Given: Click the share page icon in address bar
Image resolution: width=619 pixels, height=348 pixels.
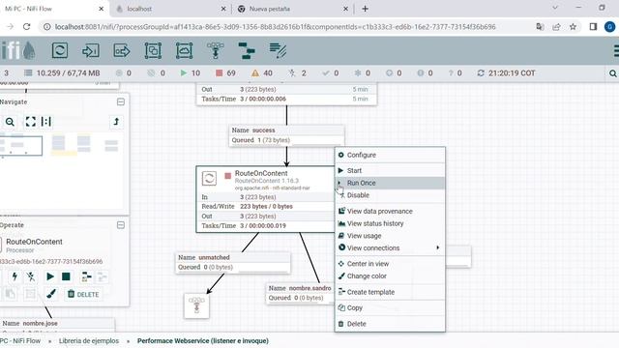Looking at the screenshot, I should [x=556, y=27].
